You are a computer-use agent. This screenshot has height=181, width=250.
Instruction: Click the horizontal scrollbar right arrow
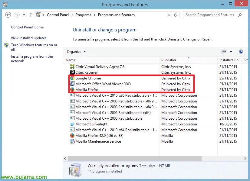(x=245, y=158)
